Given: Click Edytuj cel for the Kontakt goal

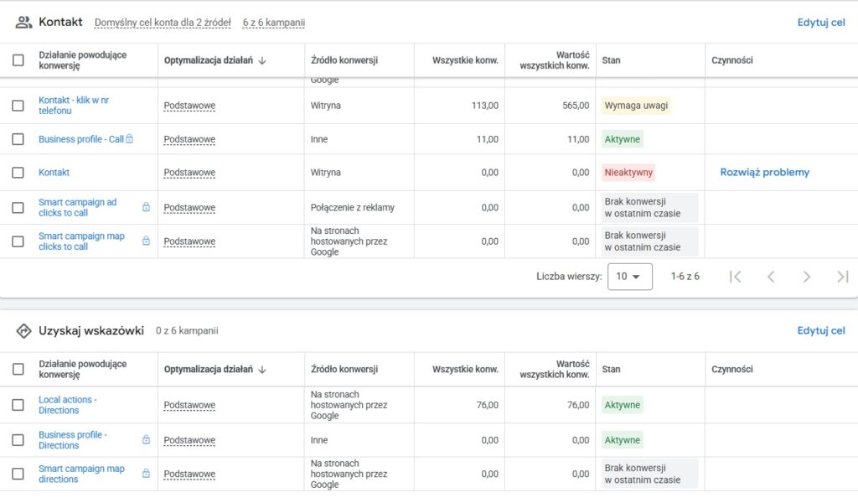Looking at the screenshot, I should click(x=820, y=23).
